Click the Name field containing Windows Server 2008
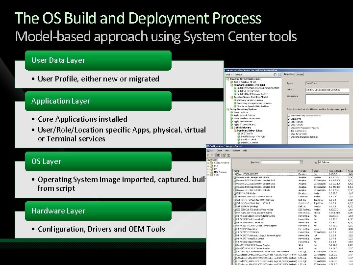The width and height of the screenshot is (353, 265). pos(327,90)
